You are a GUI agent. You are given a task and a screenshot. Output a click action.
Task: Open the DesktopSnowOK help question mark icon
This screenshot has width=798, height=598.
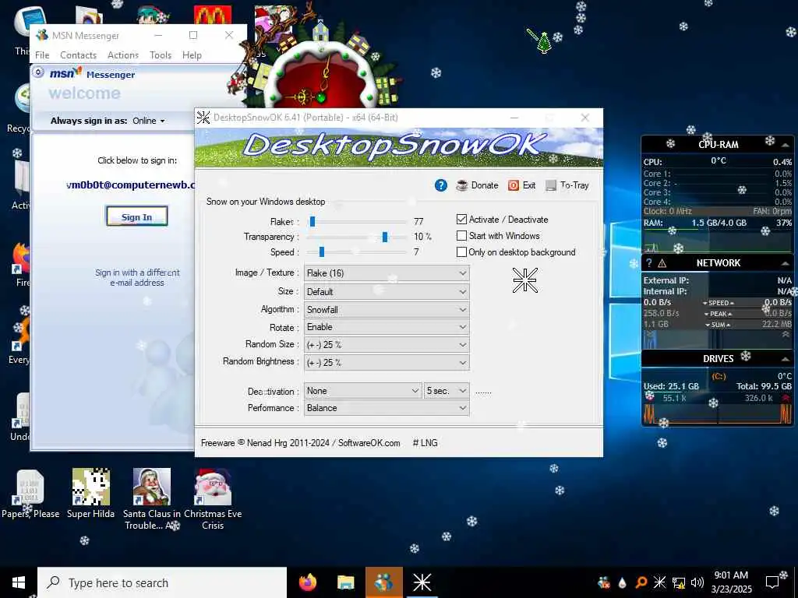(x=441, y=185)
